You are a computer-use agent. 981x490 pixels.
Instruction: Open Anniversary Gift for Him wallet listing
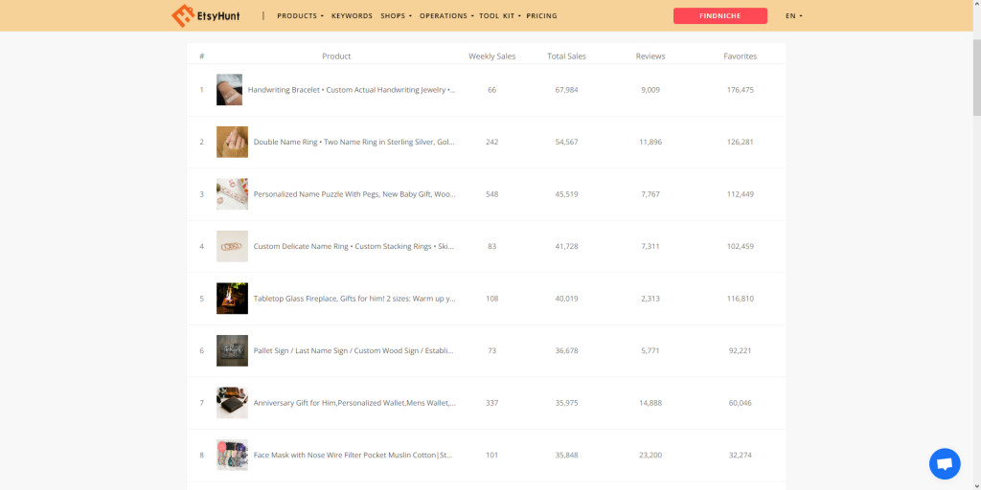[x=354, y=403]
